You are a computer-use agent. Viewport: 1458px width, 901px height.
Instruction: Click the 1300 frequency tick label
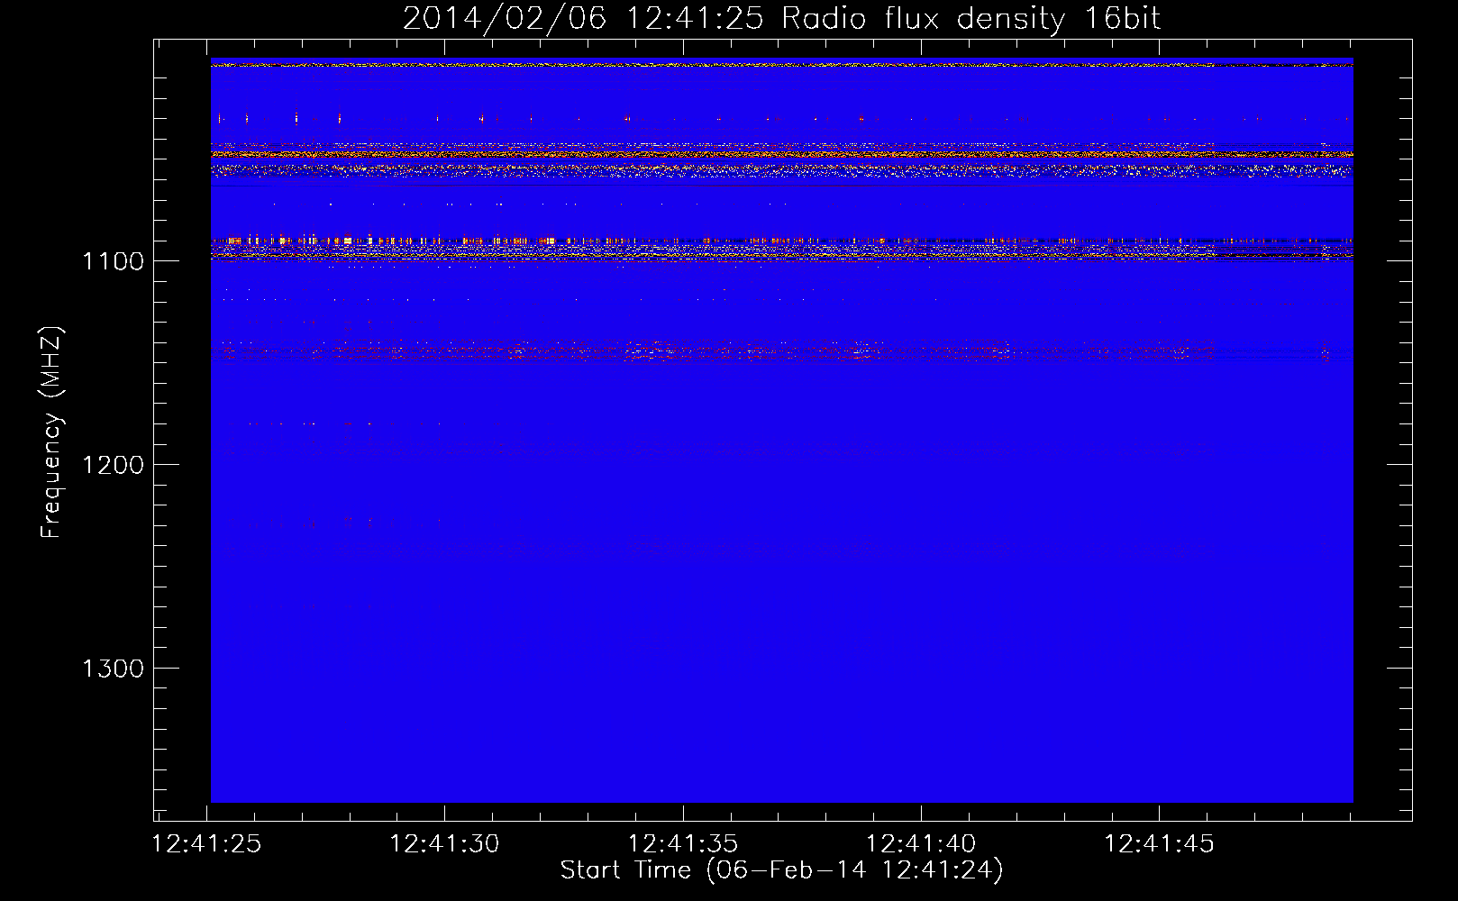tap(113, 669)
